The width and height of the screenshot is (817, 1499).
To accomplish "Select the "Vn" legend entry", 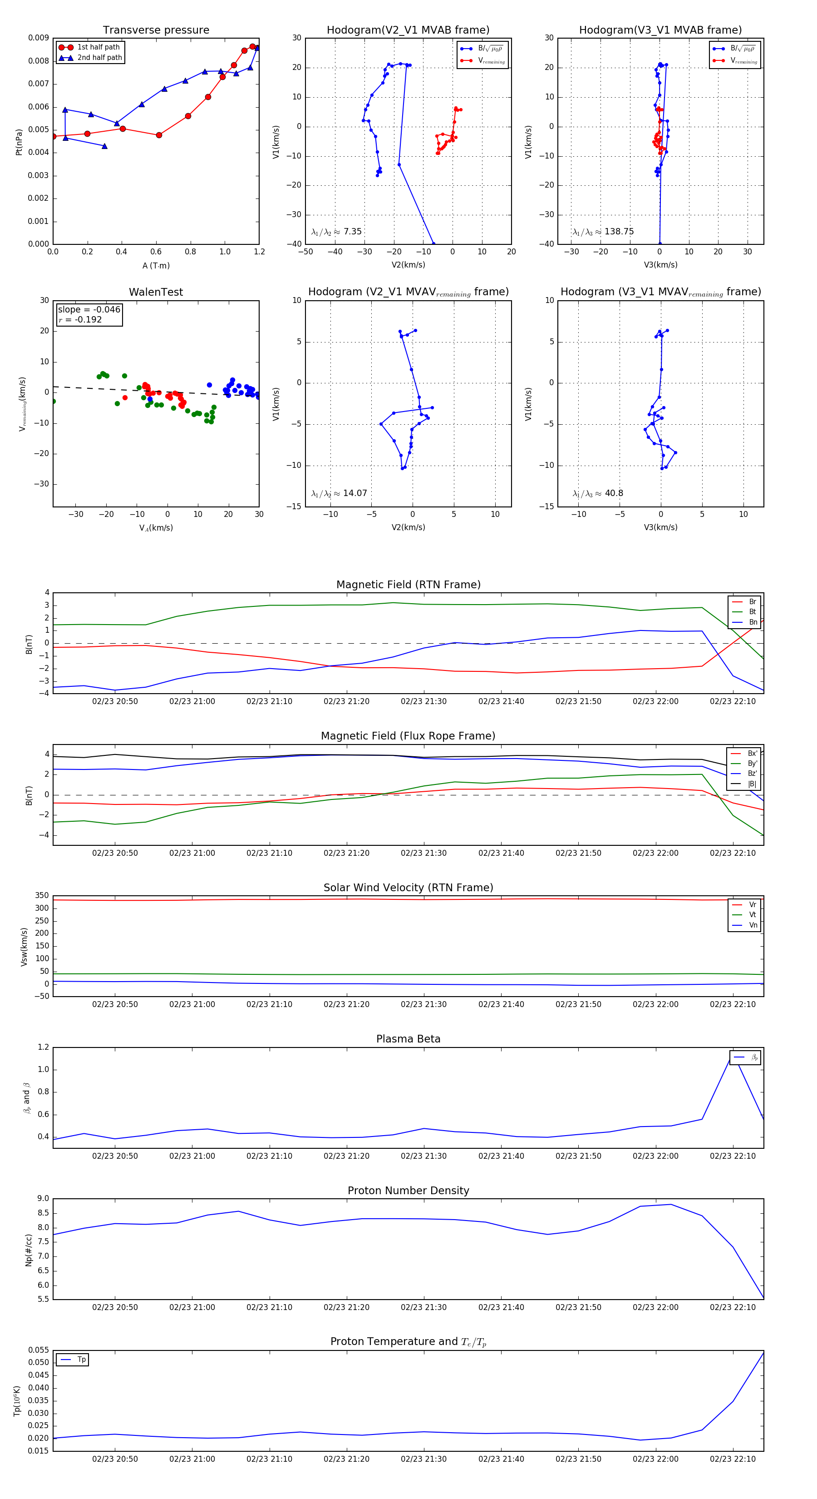I will [744, 925].
